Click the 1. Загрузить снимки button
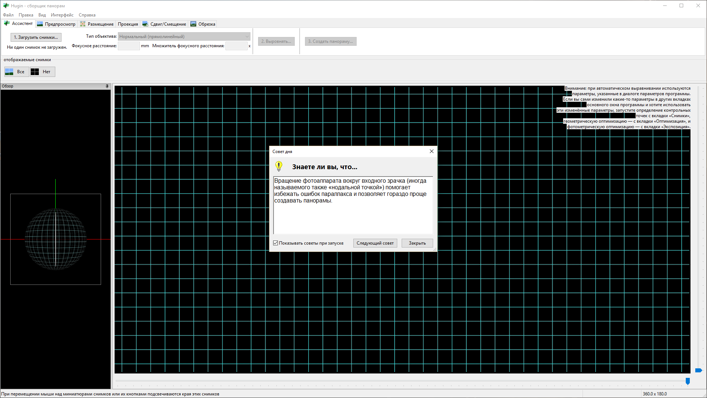This screenshot has width=707, height=398. coord(36,37)
